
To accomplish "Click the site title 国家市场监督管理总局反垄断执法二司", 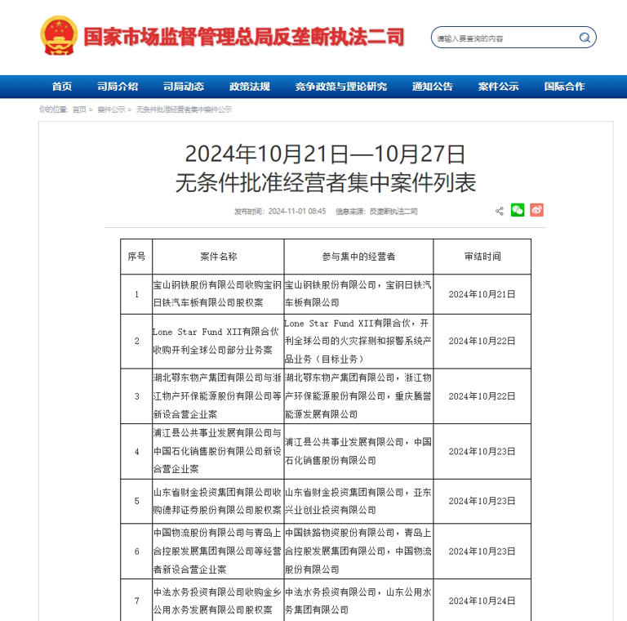I will click(x=244, y=38).
